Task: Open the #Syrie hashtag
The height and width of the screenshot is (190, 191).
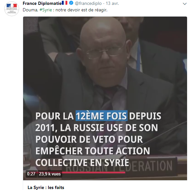Action: coord(46,10)
